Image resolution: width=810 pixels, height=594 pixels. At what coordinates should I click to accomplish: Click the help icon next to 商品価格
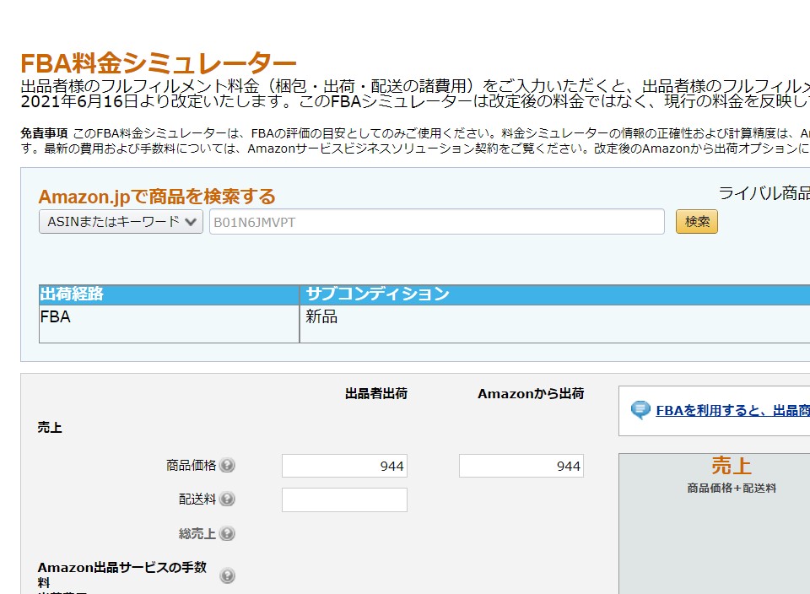(x=227, y=466)
